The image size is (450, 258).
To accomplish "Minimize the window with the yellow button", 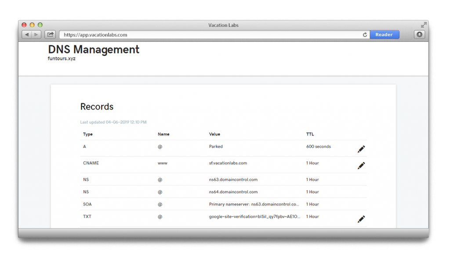I will click(32, 25).
